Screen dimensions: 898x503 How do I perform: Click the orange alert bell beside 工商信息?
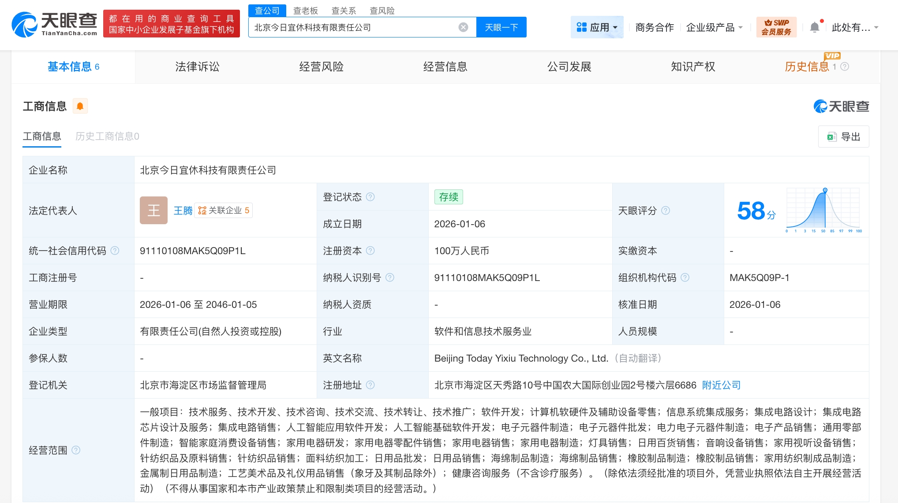pos(80,106)
